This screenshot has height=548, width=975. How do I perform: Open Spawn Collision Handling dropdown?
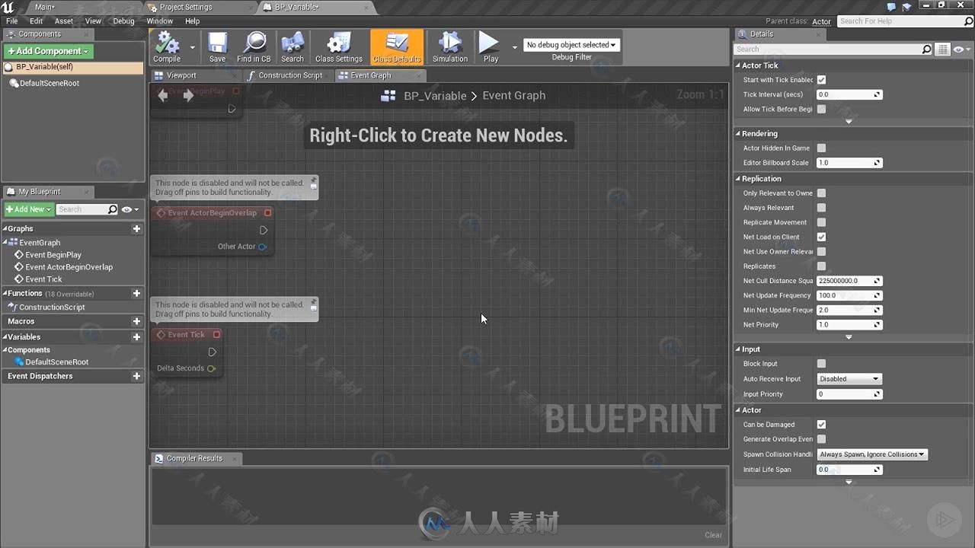pyautogui.click(x=872, y=454)
